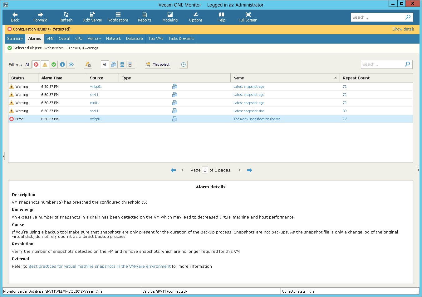Image resolution: width=422 pixels, height=297 pixels.
Task: Toggle the This object scope button
Action: click(158, 64)
